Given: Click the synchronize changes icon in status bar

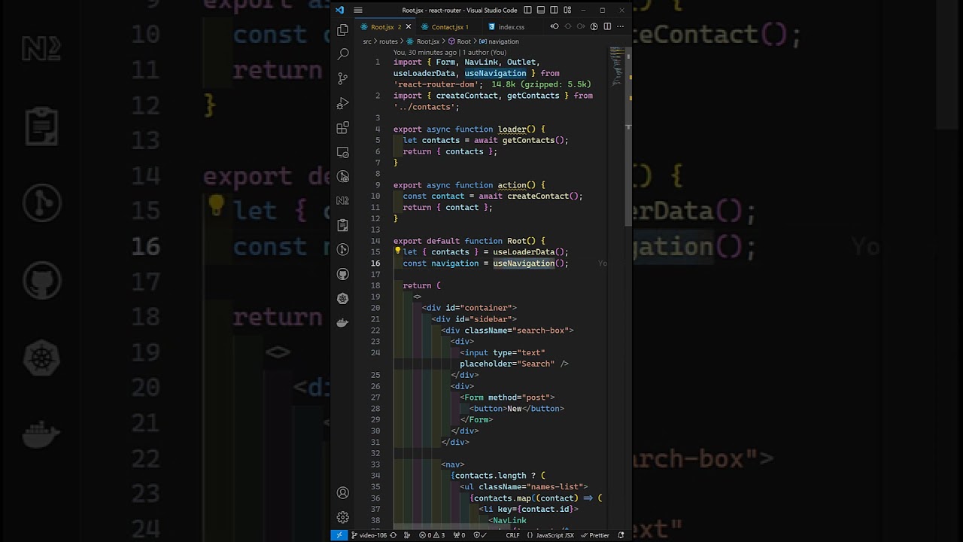Looking at the screenshot, I should click(x=393, y=535).
